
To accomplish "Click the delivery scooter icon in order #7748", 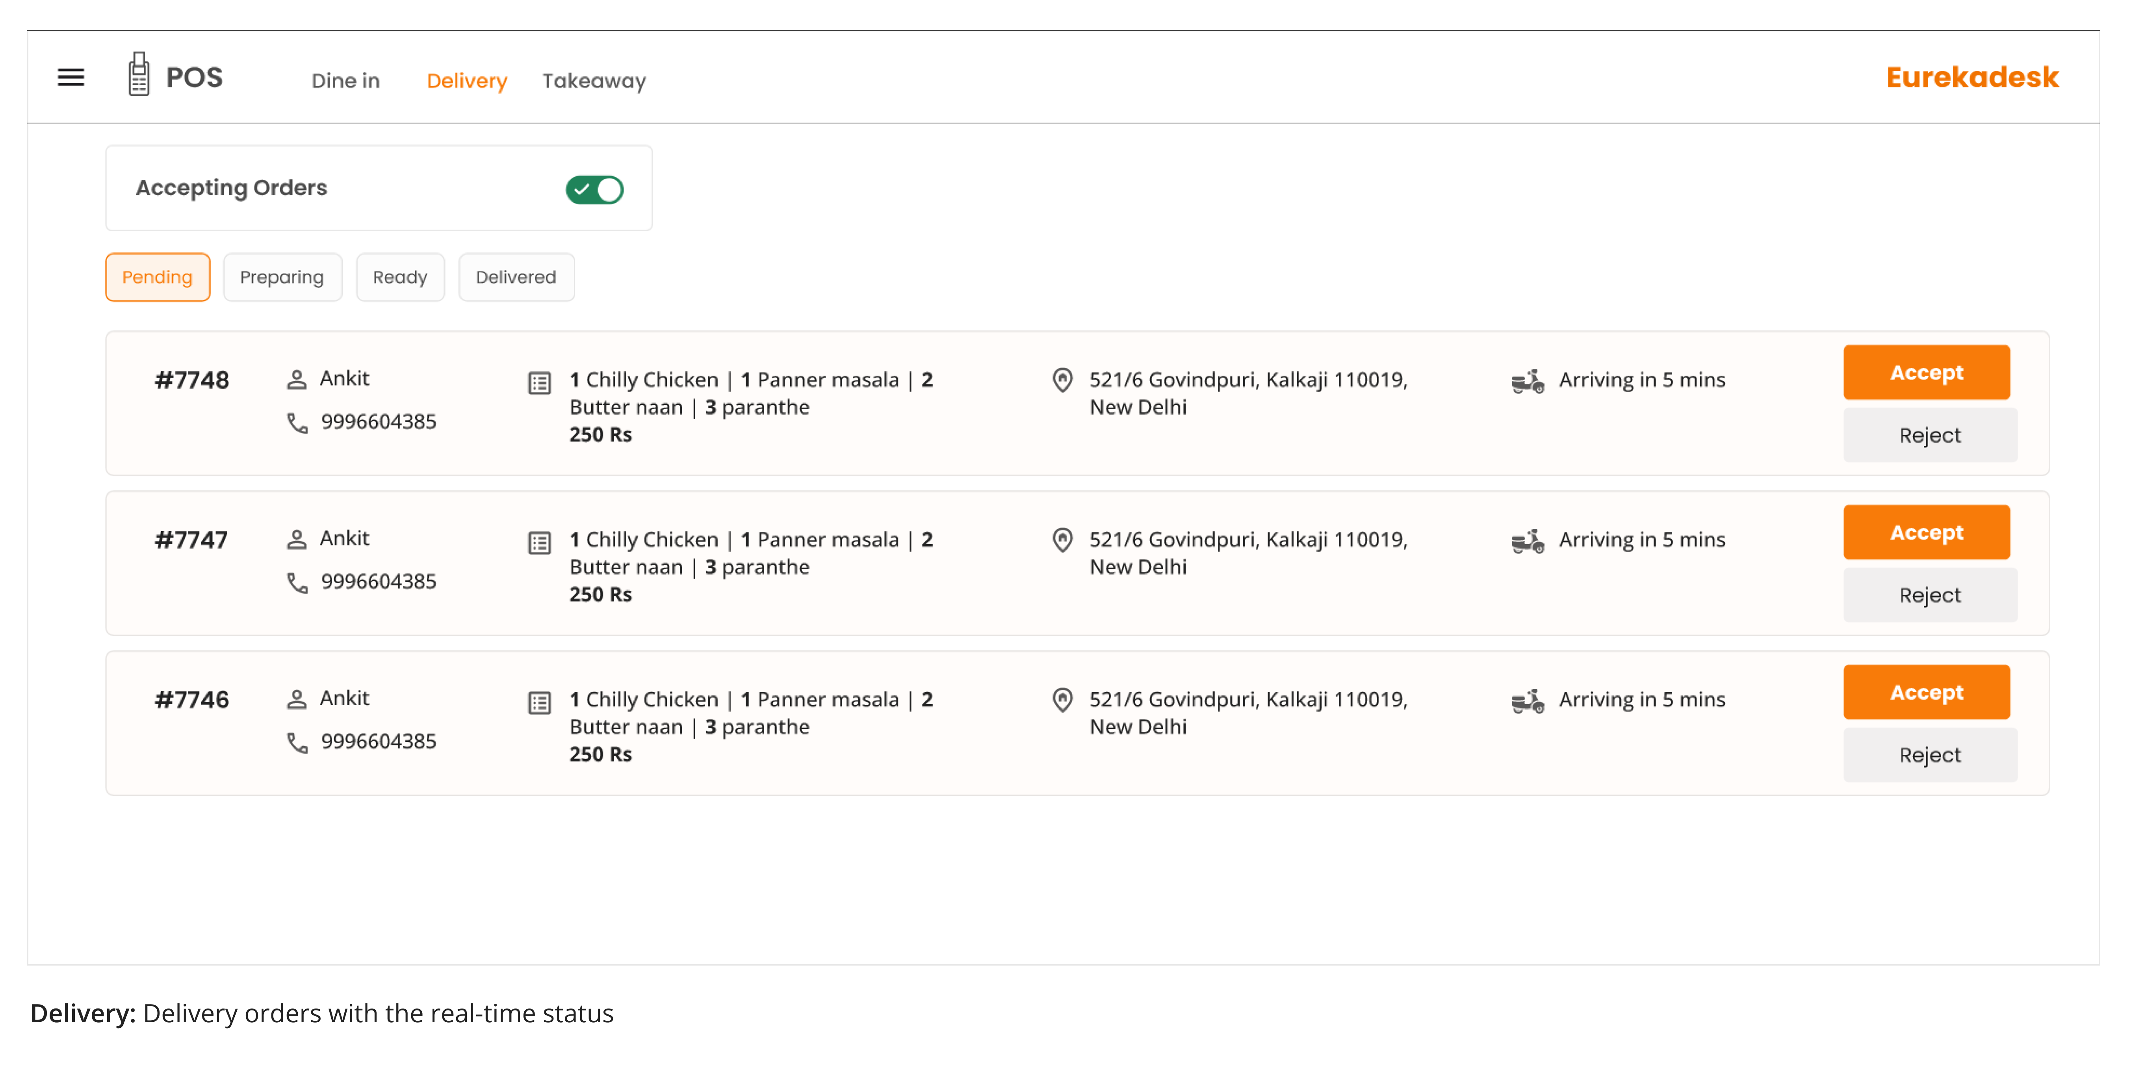I will tap(1528, 381).
